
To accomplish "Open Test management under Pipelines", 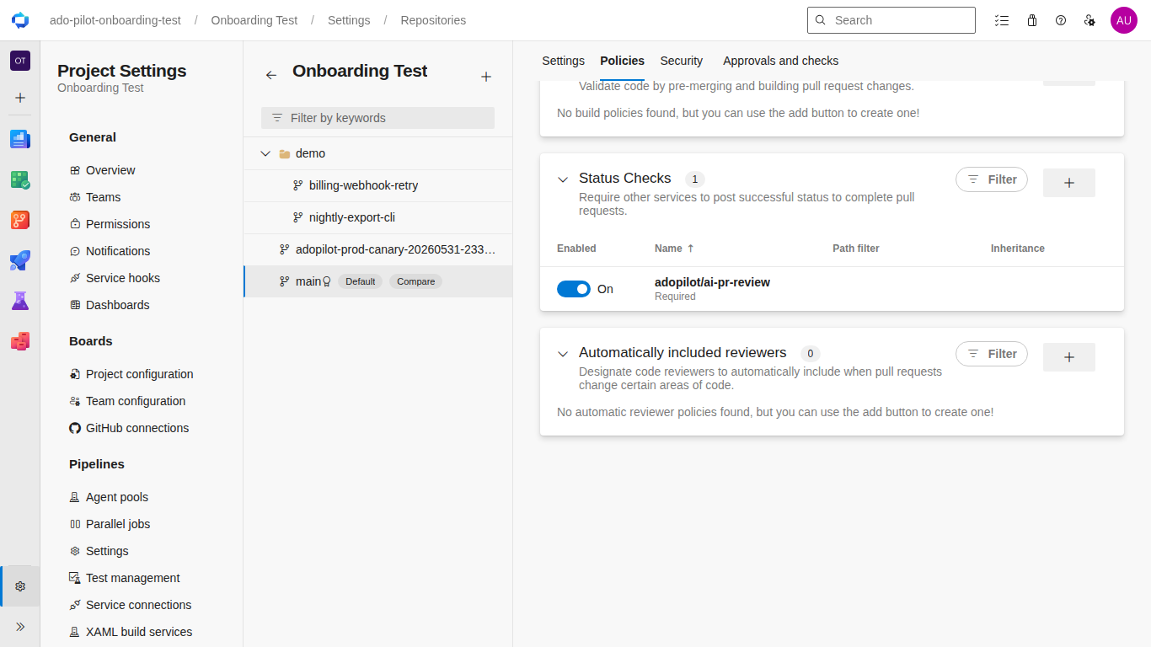I will (x=132, y=578).
